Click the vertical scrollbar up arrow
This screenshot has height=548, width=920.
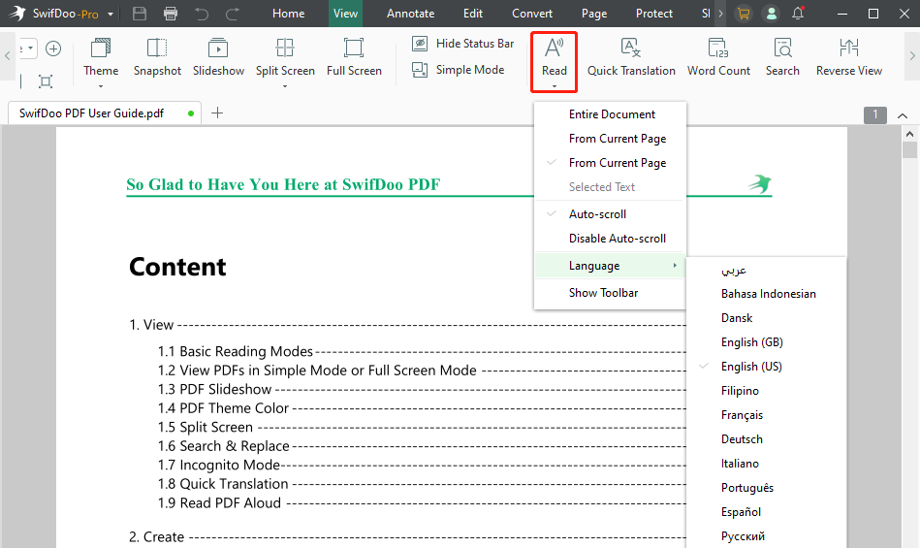pyautogui.click(x=909, y=134)
